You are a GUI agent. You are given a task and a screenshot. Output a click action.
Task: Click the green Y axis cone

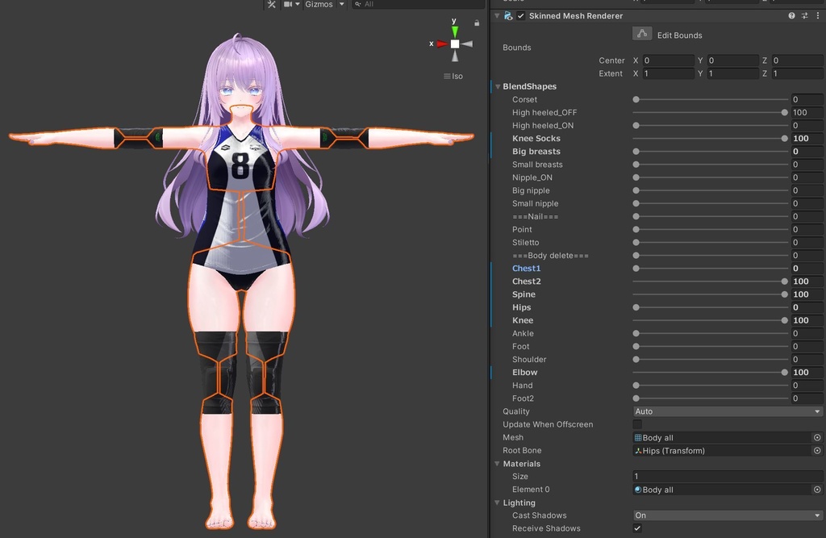point(455,31)
